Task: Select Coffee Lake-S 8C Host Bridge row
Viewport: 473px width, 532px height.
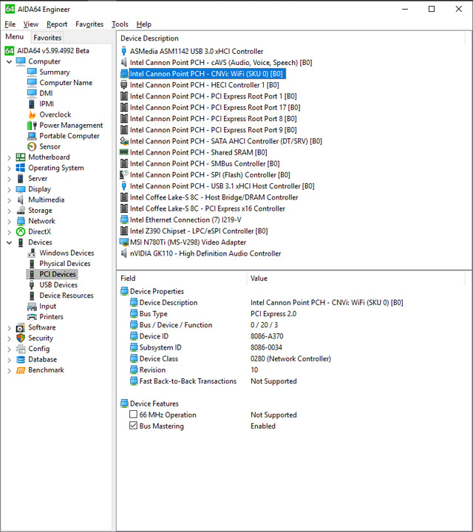Action: (x=214, y=197)
